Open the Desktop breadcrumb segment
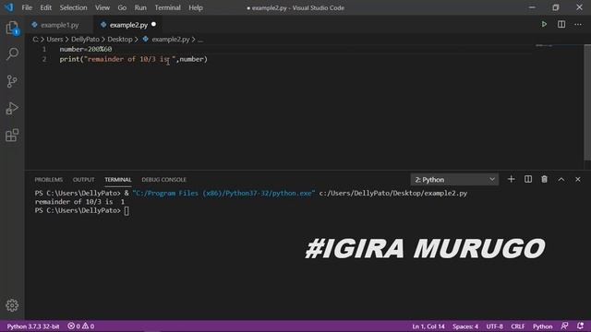The height and width of the screenshot is (332, 591). [120, 39]
